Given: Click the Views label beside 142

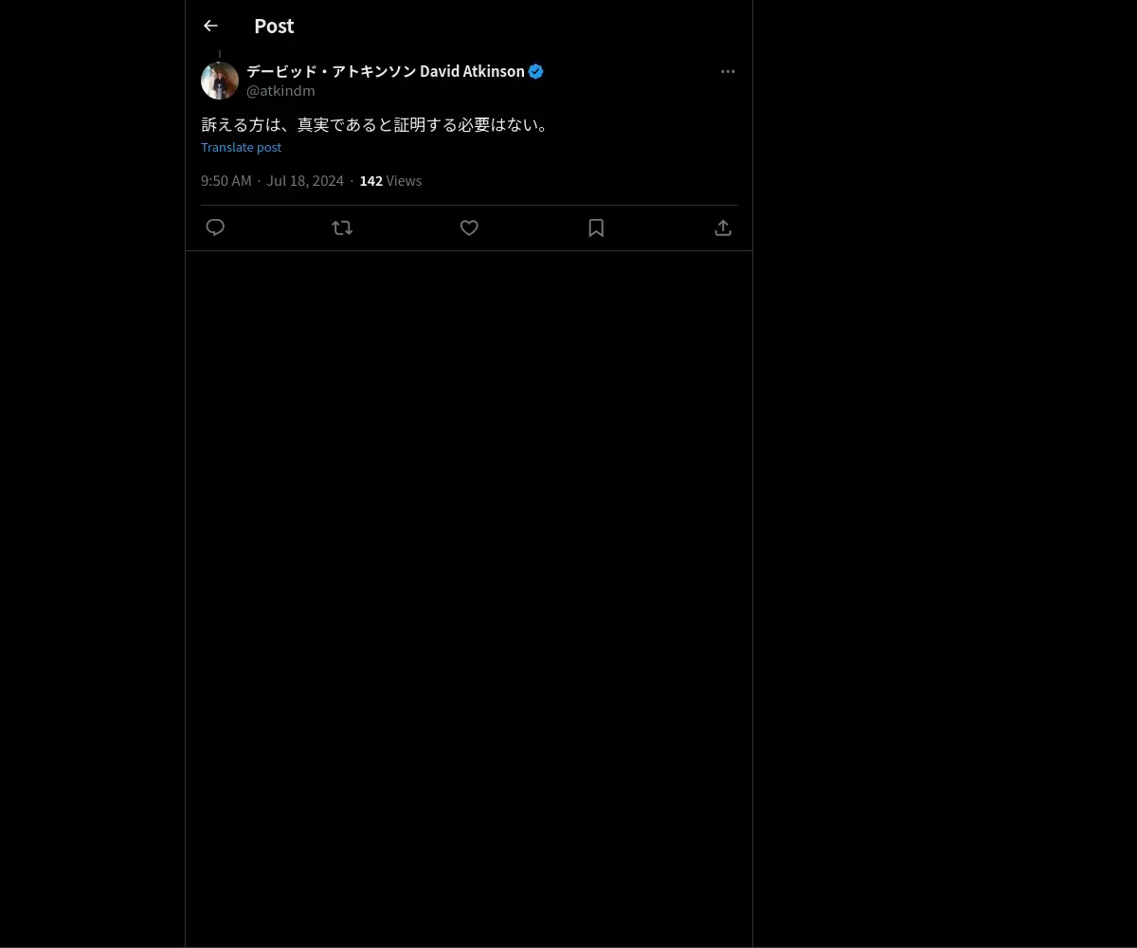Looking at the screenshot, I should 404,180.
